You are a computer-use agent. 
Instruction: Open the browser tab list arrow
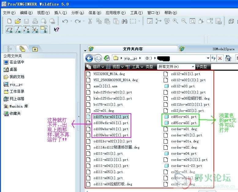(x=85, y=51)
